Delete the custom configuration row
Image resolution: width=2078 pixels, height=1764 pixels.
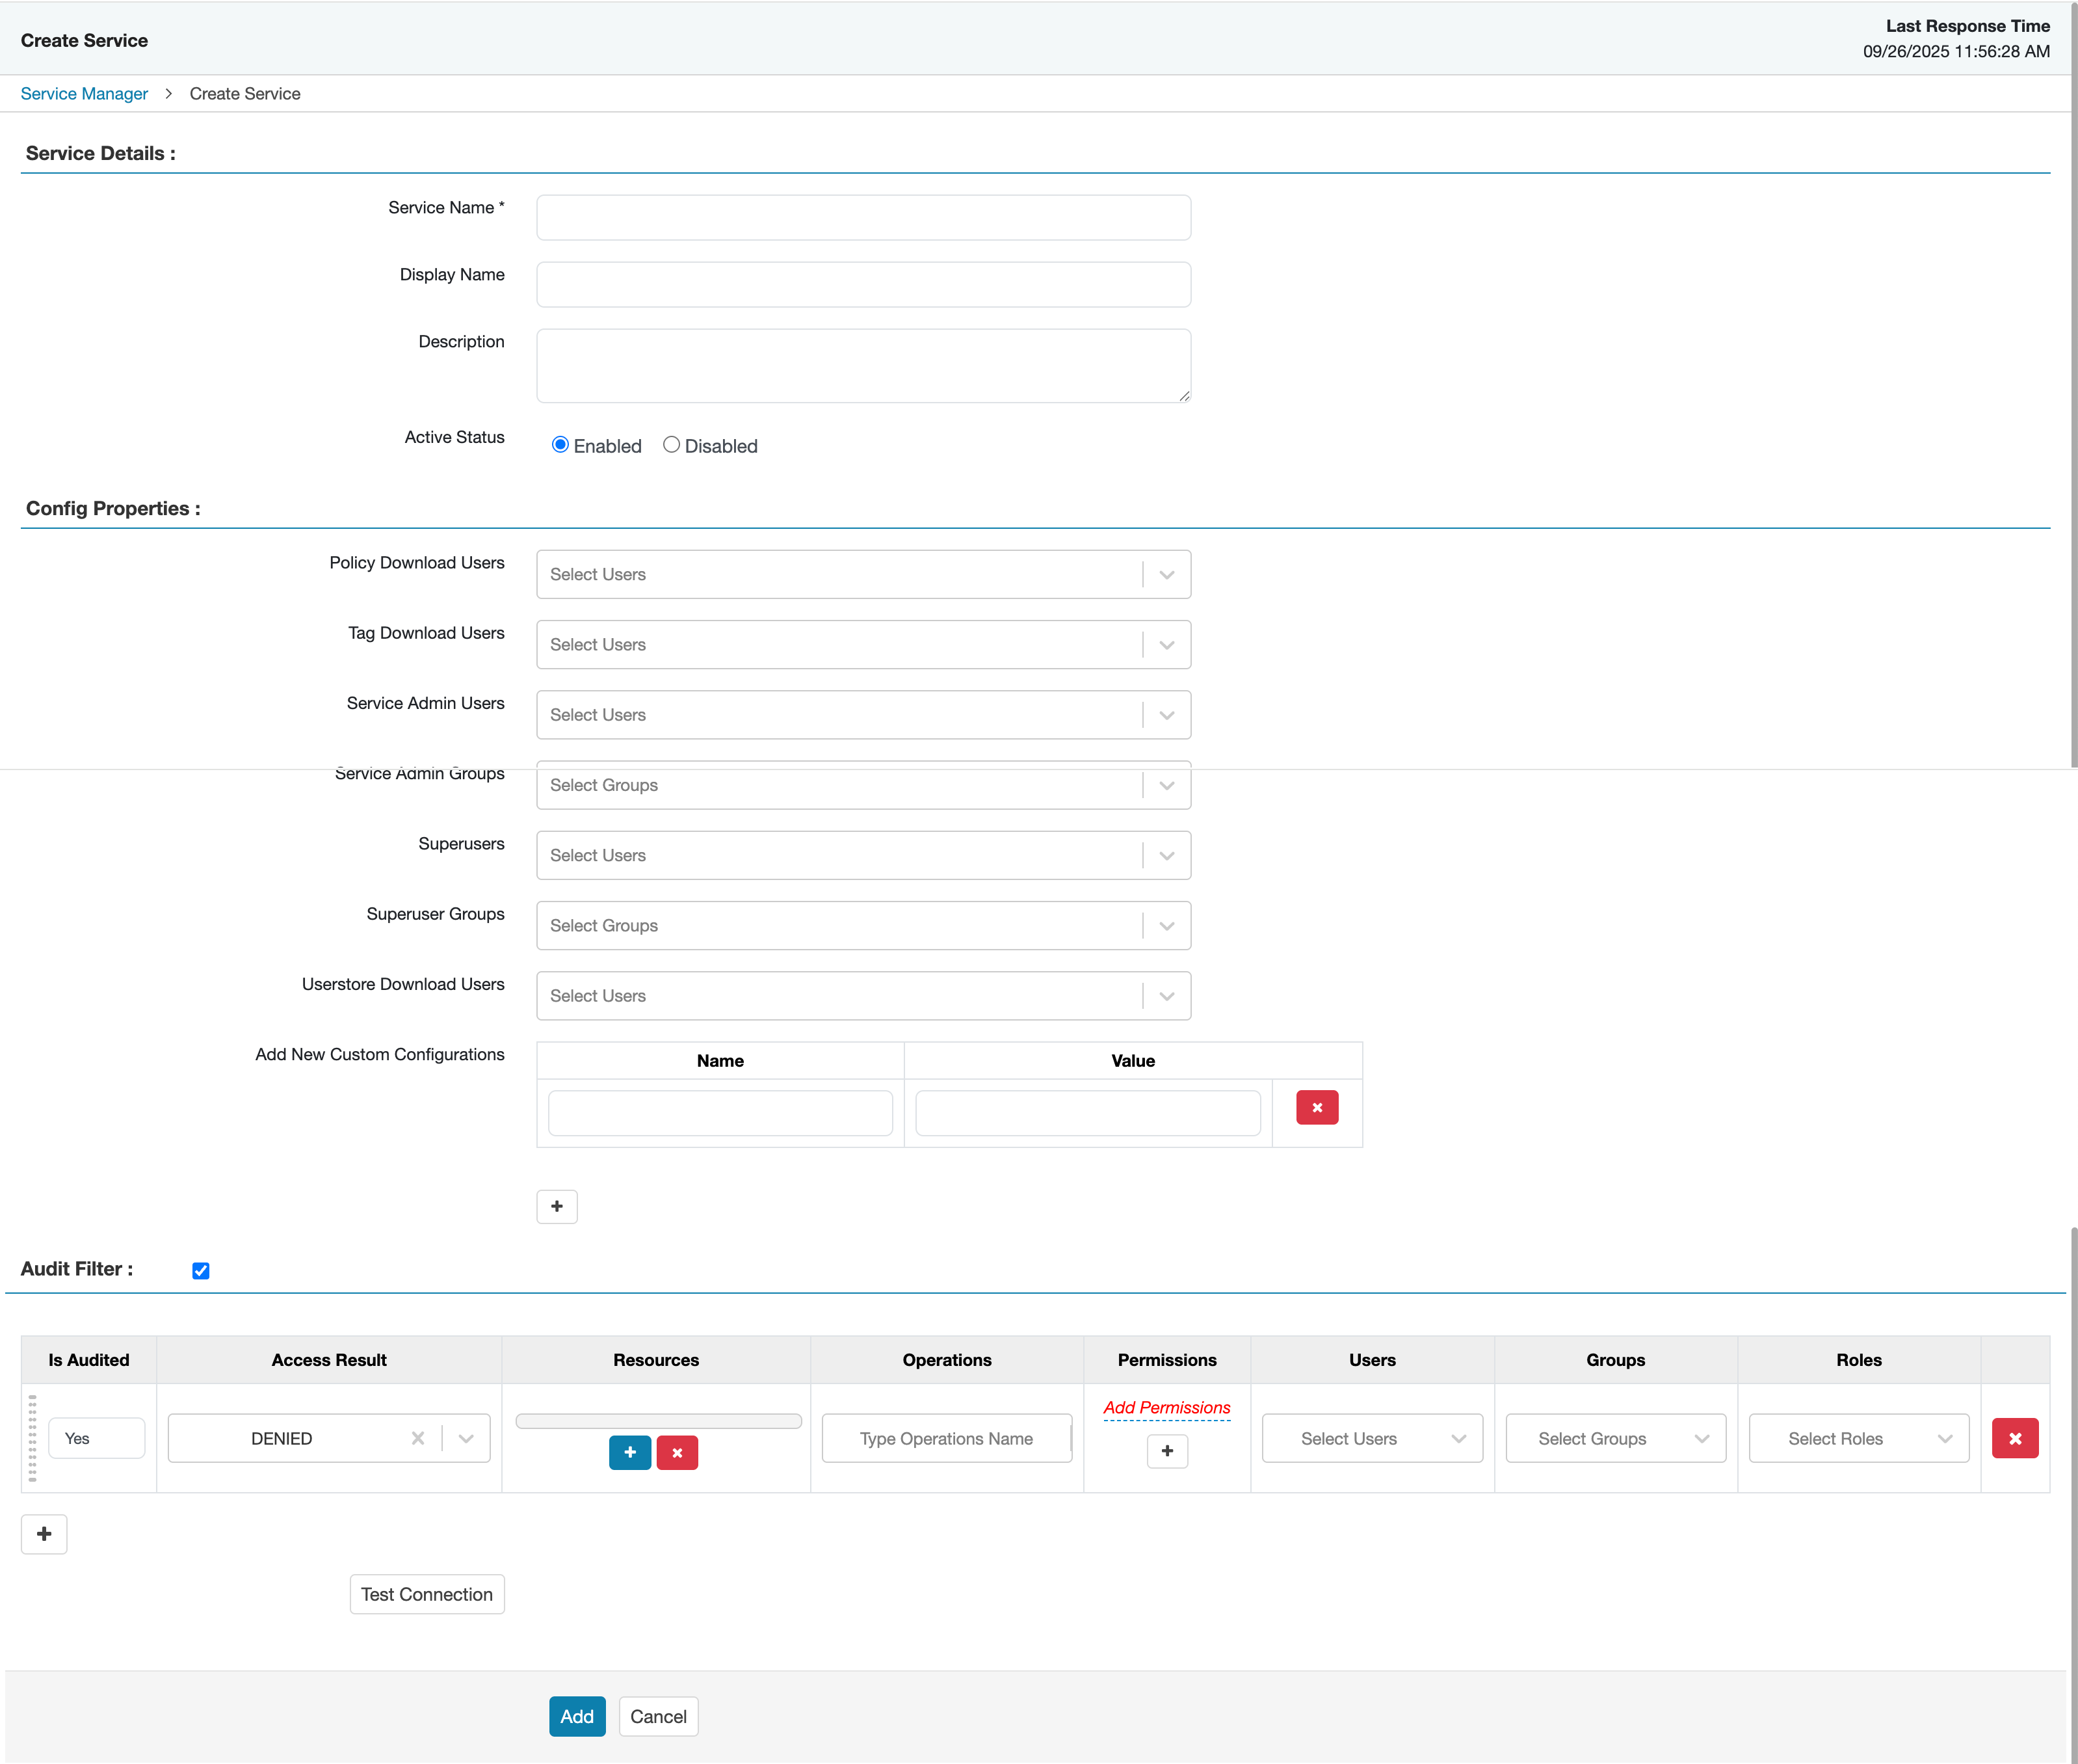1317,1107
